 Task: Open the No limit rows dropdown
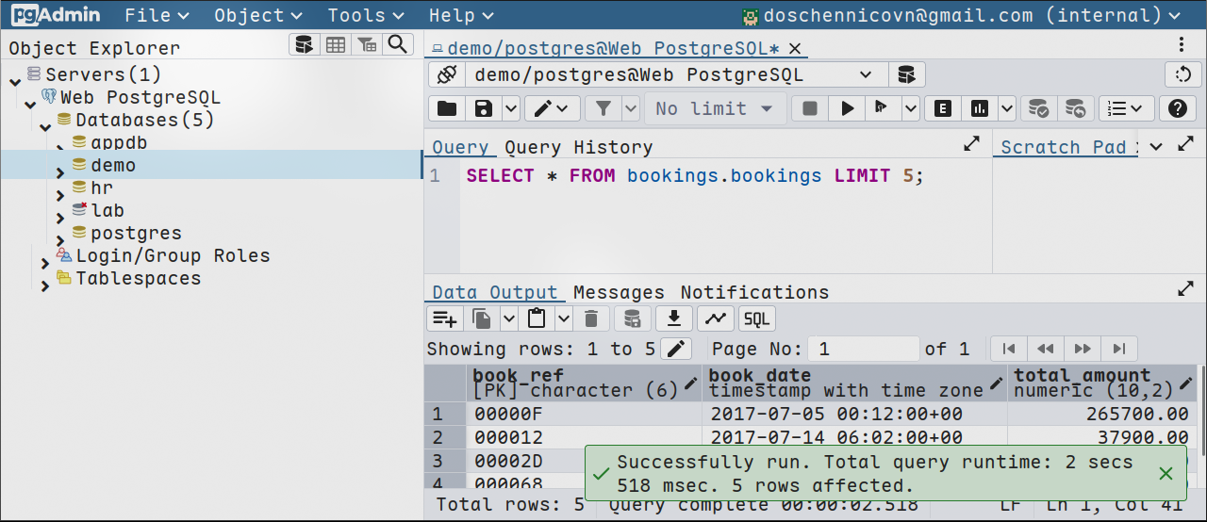714,108
